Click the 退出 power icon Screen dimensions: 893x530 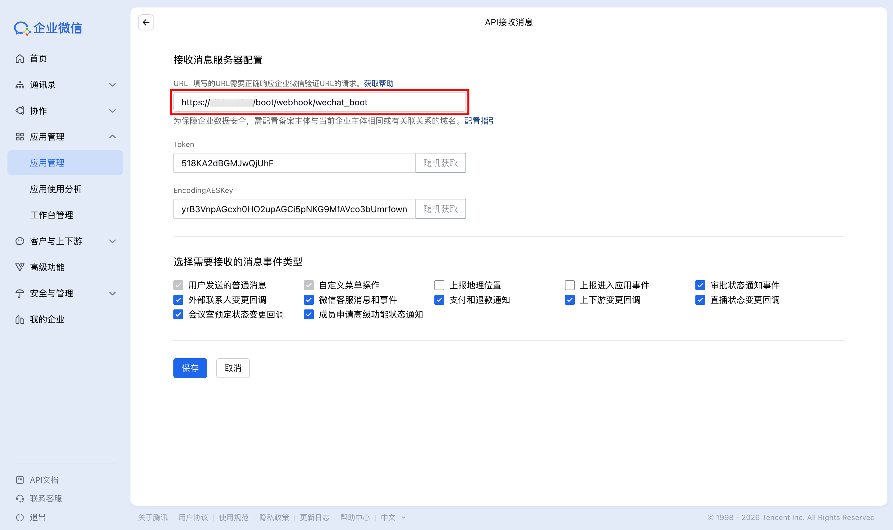tap(20, 517)
